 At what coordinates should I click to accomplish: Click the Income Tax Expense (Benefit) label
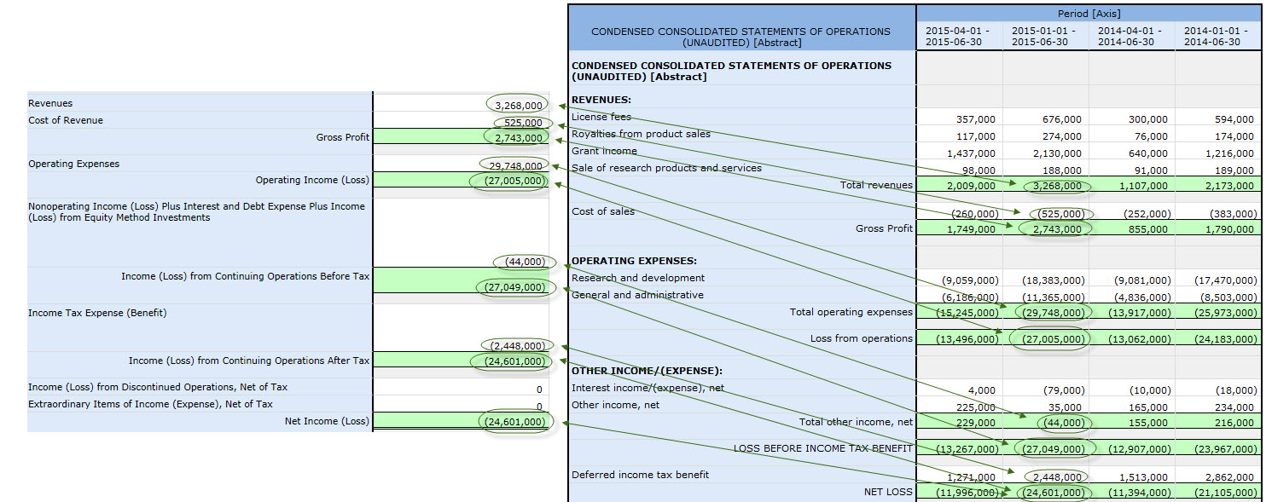[x=97, y=313]
